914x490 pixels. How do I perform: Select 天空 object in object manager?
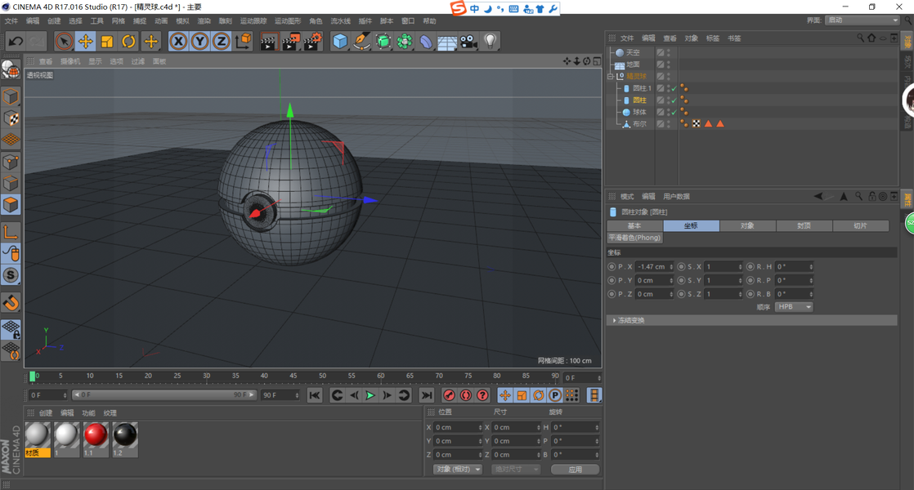[633, 52]
